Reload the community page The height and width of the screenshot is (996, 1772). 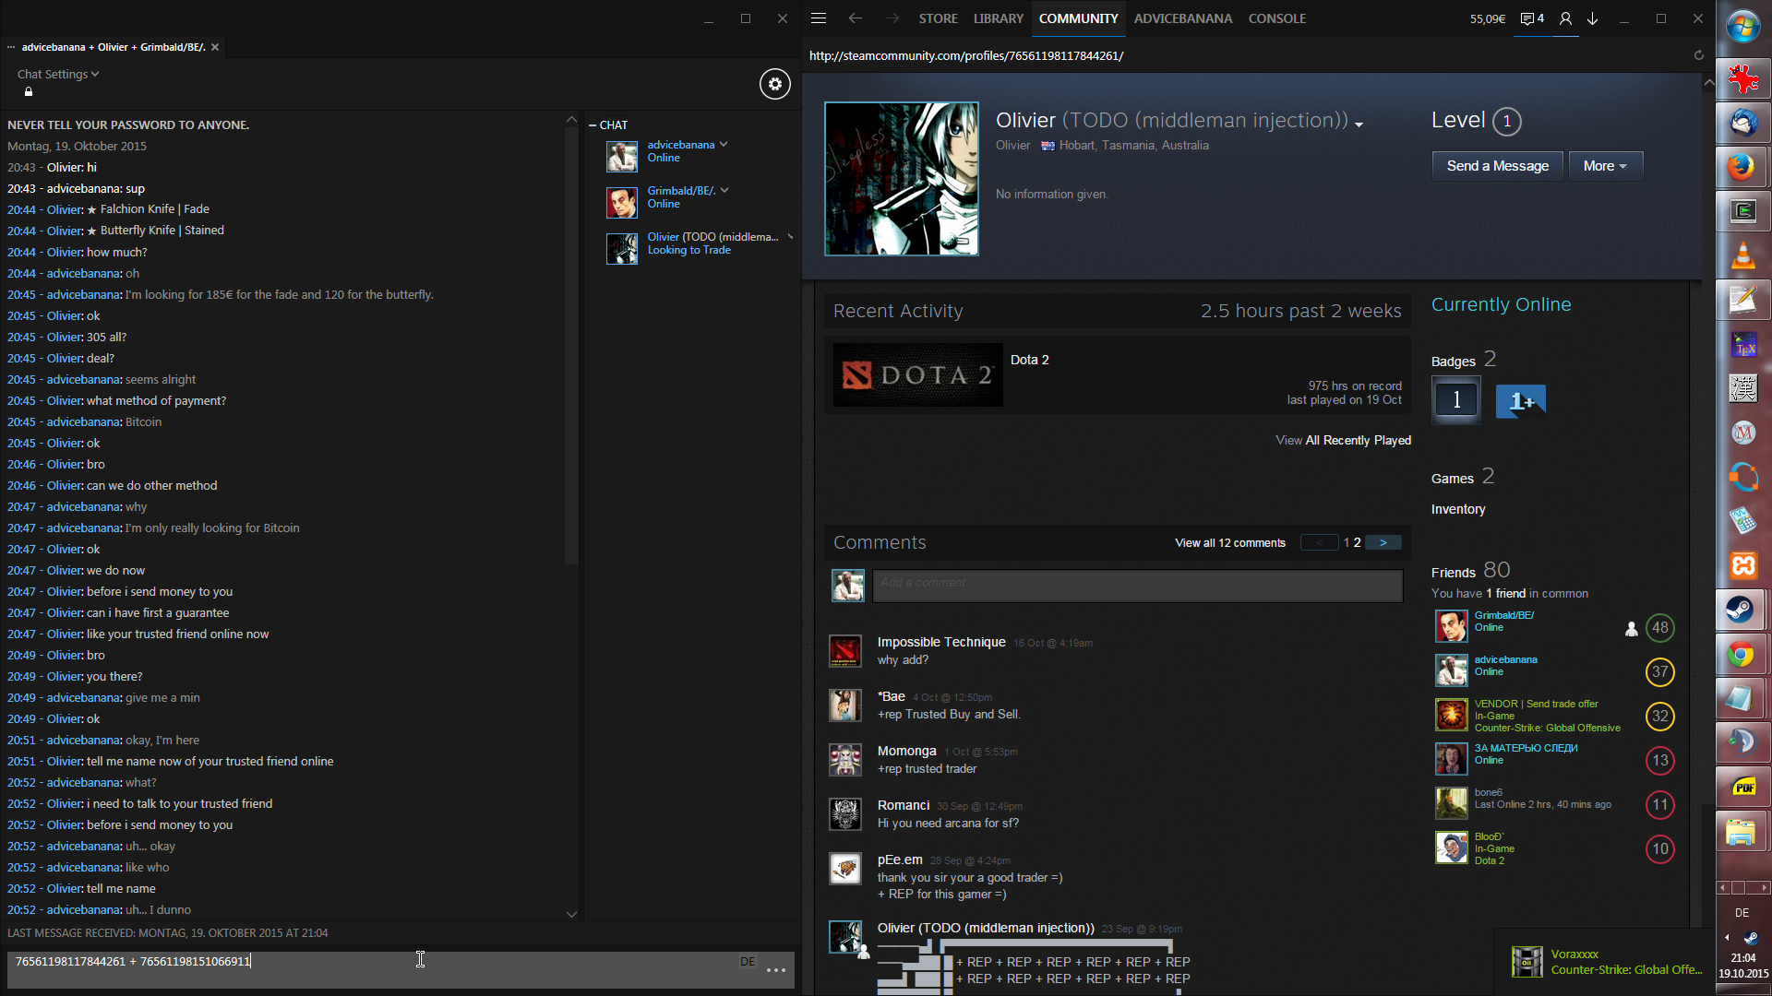tap(1698, 55)
